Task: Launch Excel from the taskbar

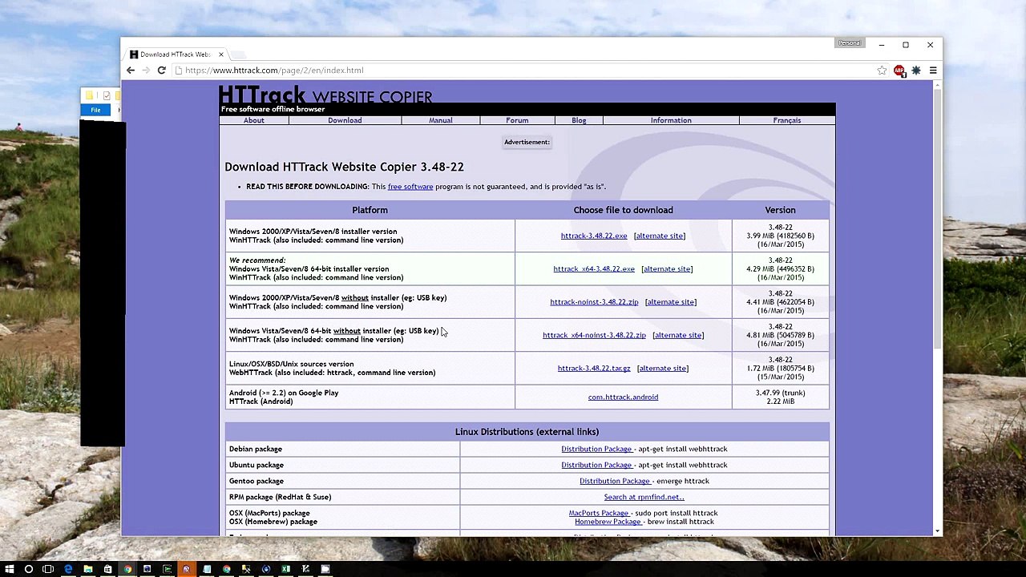Action: point(285,569)
